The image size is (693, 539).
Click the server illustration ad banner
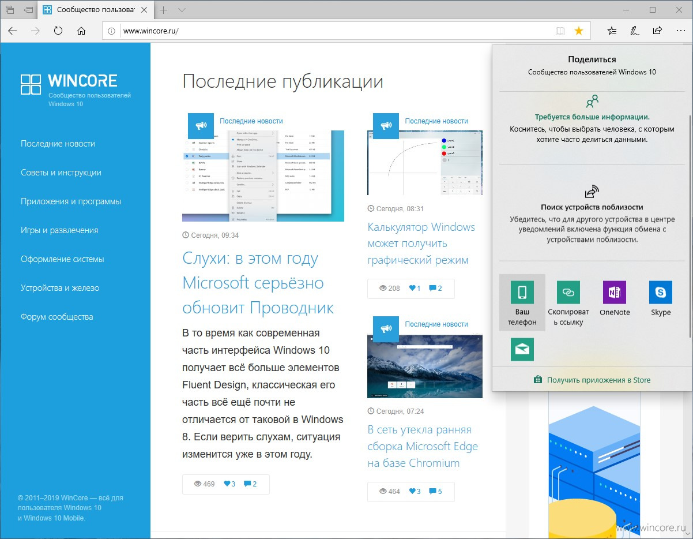click(594, 465)
